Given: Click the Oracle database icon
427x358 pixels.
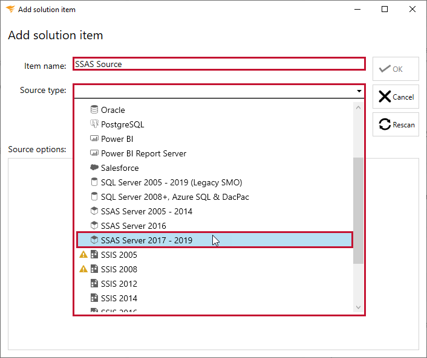Looking at the screenshot, I should 94,110.
